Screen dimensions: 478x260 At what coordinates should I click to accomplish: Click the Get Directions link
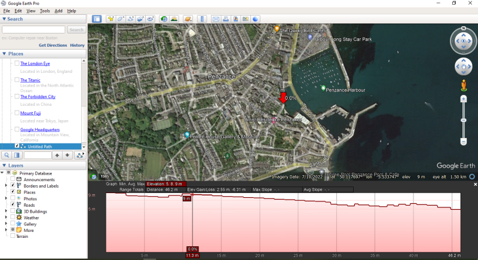53,45
